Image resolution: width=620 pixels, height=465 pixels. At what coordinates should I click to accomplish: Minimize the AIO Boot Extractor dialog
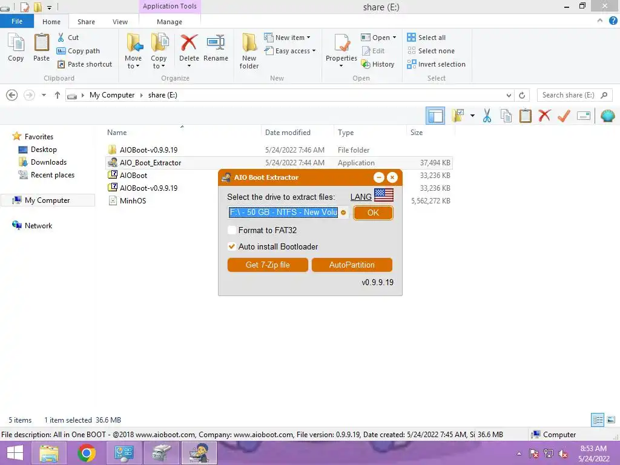379,177
